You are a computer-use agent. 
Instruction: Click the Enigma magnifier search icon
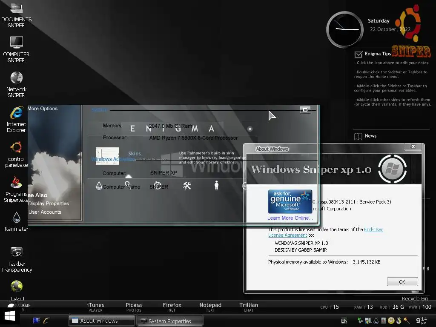[x=128, y=185]
